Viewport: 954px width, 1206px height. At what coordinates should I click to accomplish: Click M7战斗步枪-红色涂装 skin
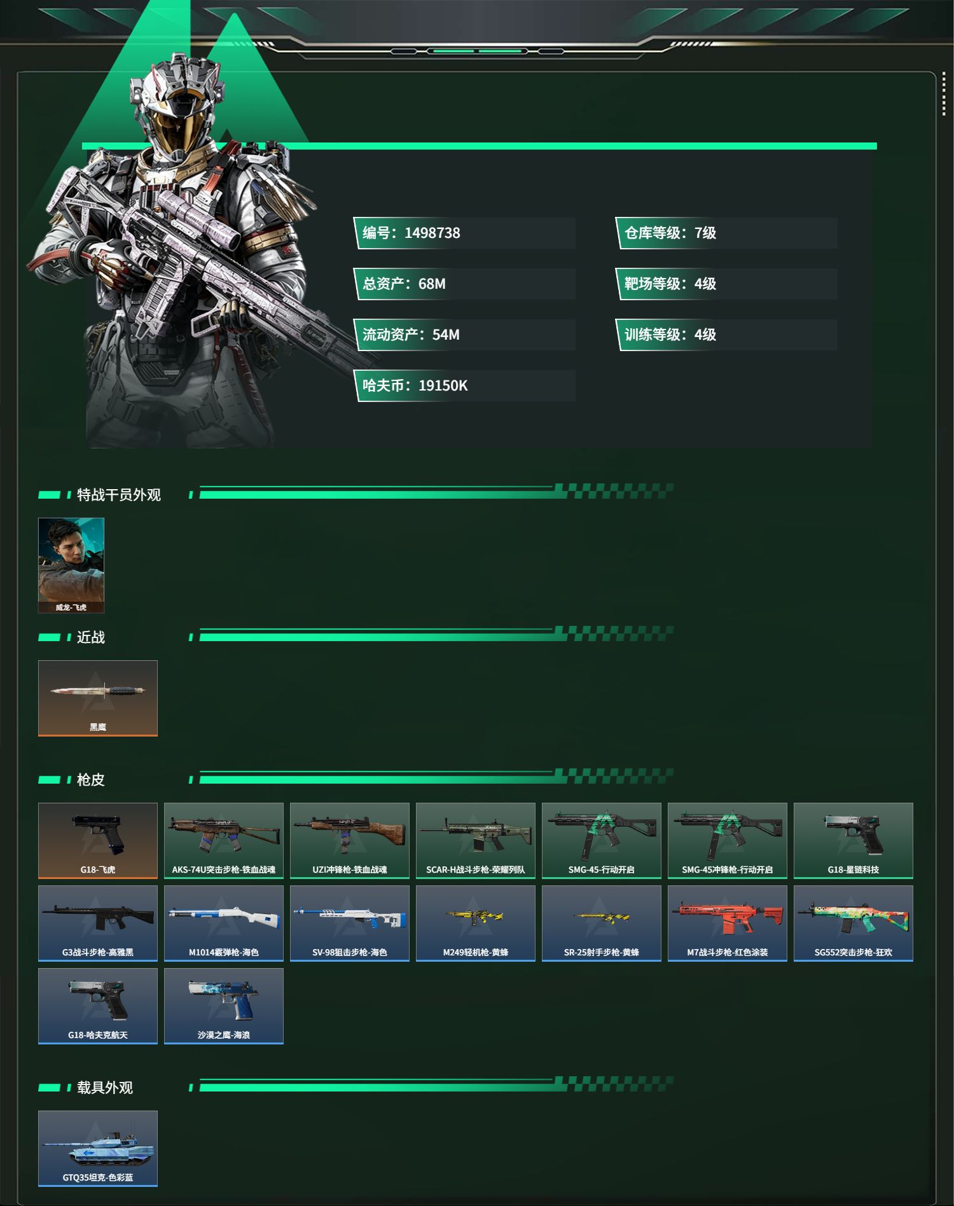click(728, 924)
